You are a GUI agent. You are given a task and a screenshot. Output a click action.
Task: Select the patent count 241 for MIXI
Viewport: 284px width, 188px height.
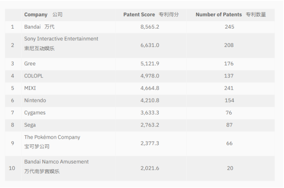[229, 88]
